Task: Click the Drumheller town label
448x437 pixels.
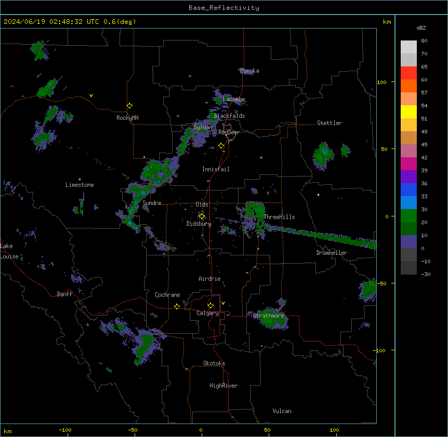Action: pos(332,253)
